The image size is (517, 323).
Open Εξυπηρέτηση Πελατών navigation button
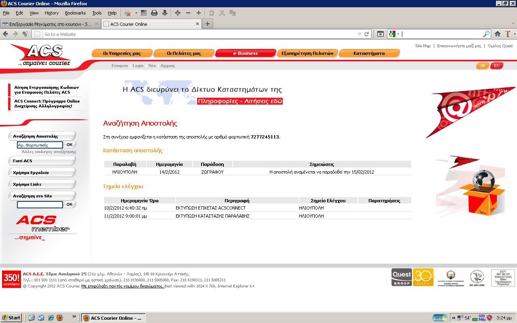[307, 53]
